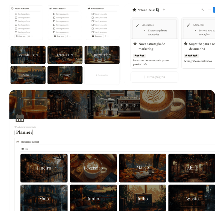Open the Maio month card
Image resolution: width=215 pixels, height=211 pixels.
[44, 198]
